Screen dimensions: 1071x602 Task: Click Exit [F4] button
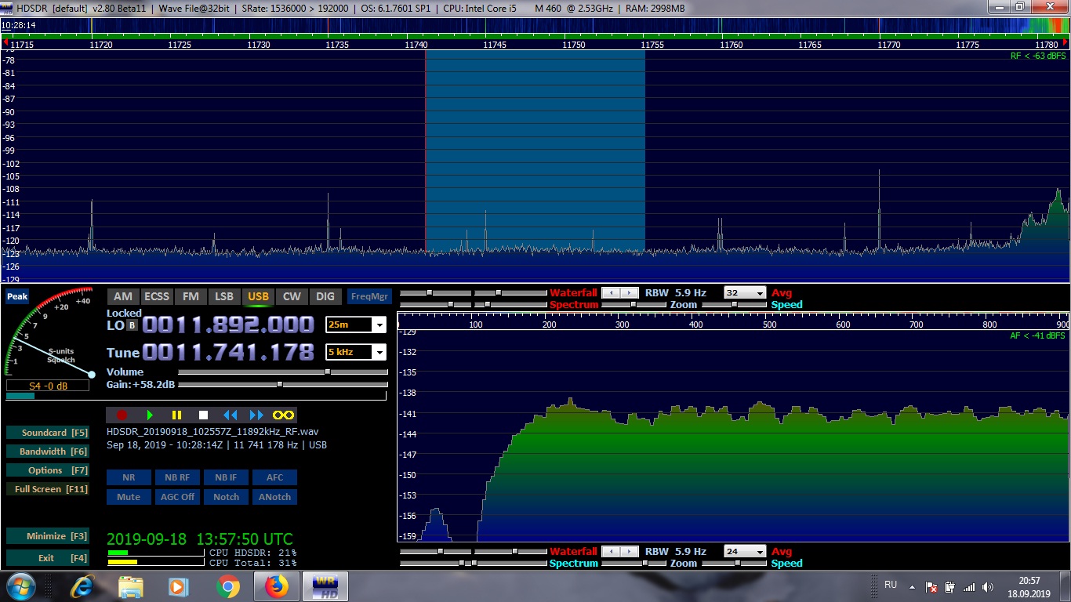(47, 558)
